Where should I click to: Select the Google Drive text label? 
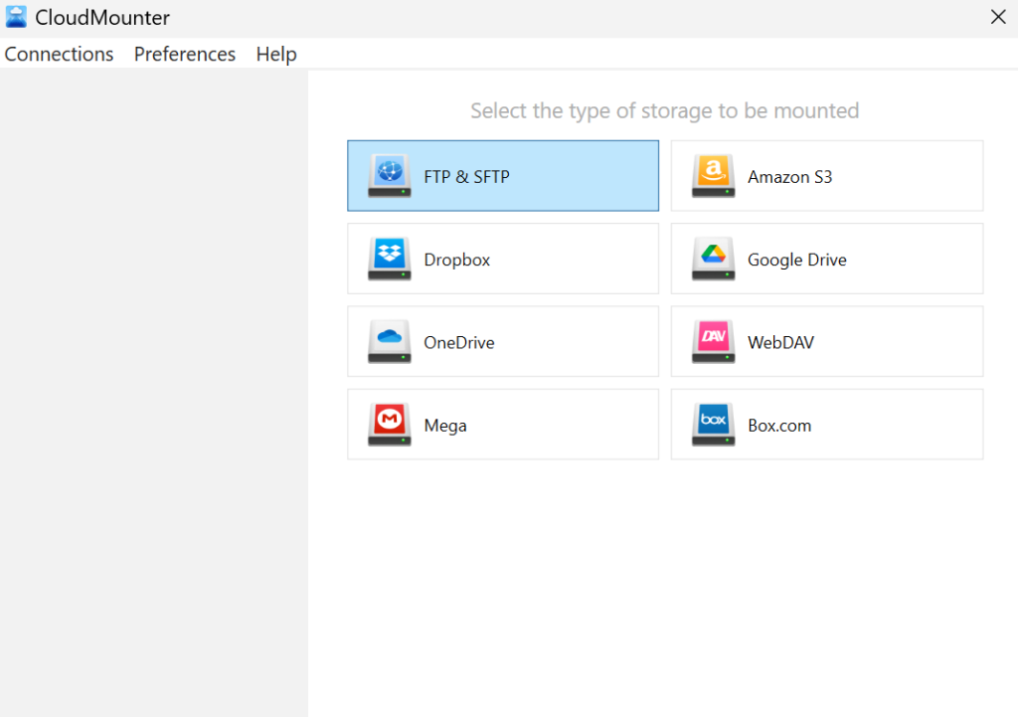796,260
